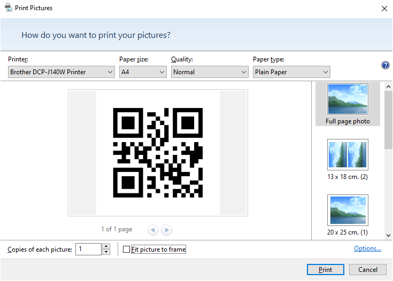The height and width of the screenshot is (281, 393).
Task: Expand the Quality dropdown
Action: (x=210, y=72)
